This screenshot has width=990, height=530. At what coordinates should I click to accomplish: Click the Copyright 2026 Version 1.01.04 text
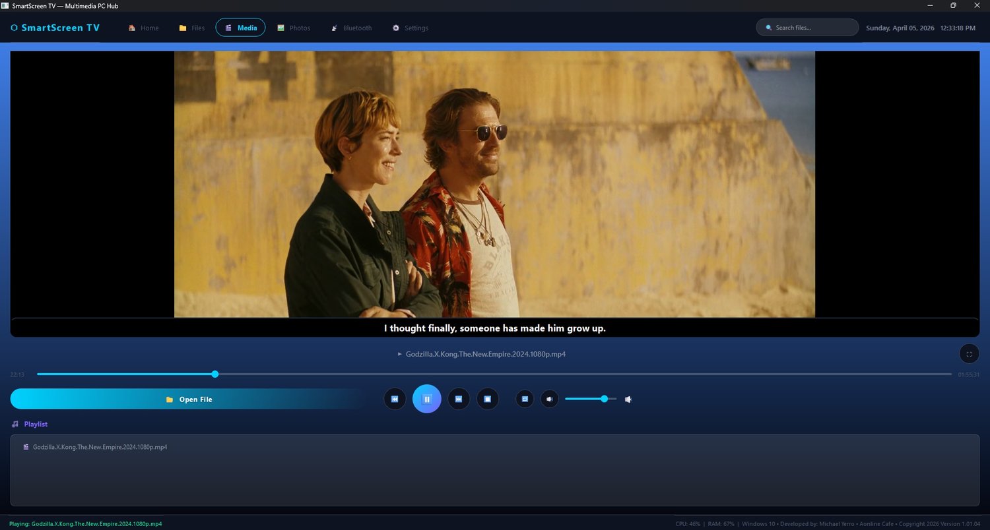click(x=940, y=524)
